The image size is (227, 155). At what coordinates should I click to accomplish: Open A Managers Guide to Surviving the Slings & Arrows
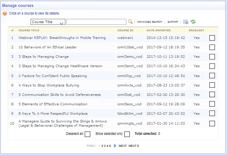62,123
